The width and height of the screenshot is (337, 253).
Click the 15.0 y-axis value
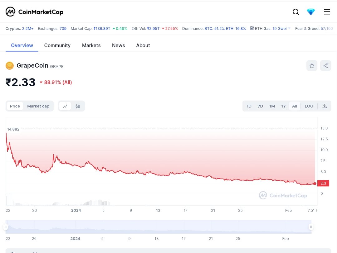tap(324, 128)
